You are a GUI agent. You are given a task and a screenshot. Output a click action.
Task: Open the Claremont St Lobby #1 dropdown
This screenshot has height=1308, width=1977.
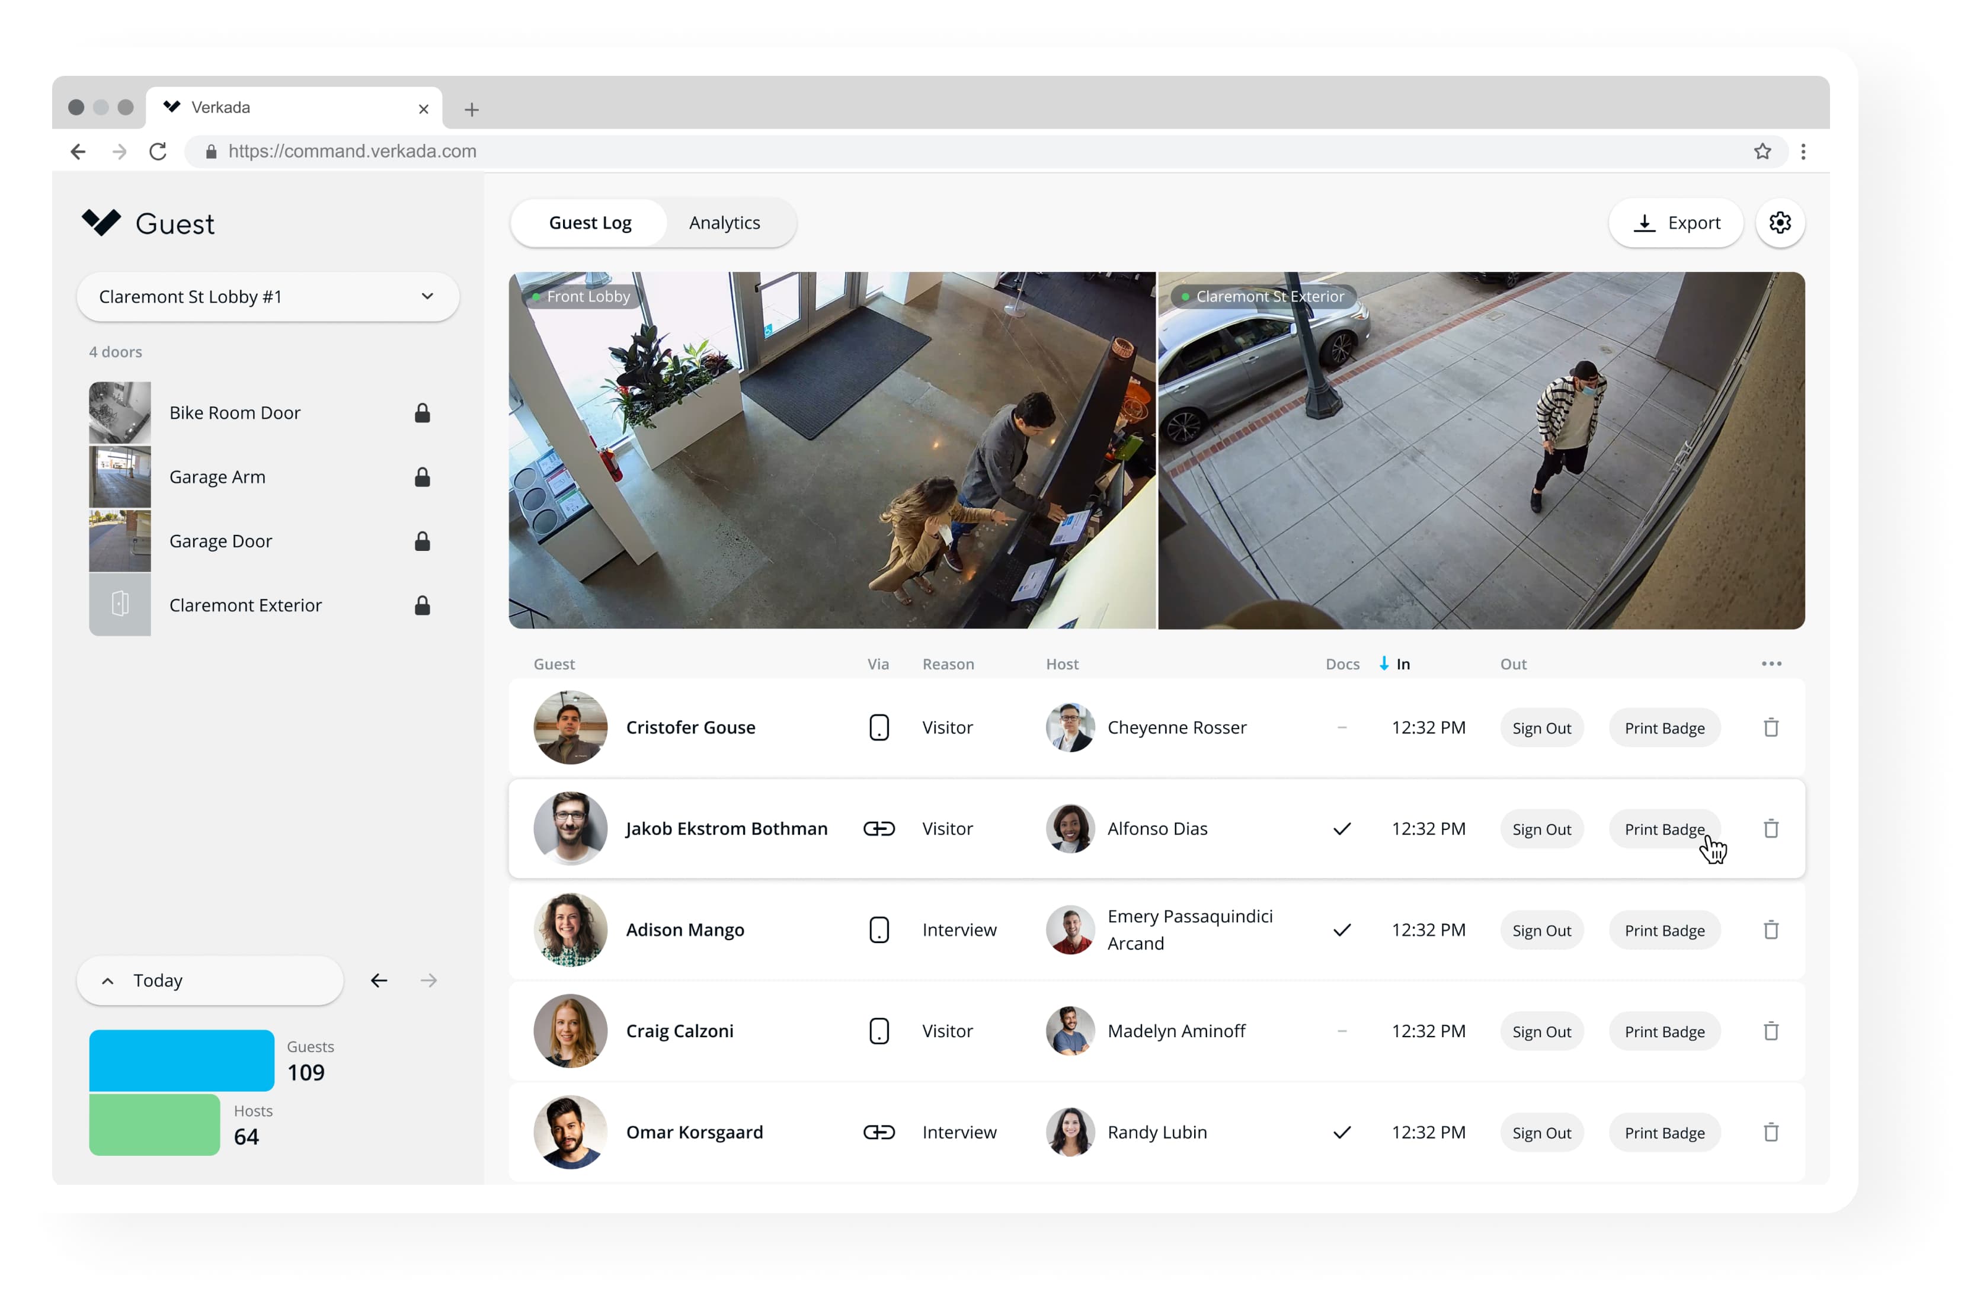pyautogui.click(x=267, y=297)
